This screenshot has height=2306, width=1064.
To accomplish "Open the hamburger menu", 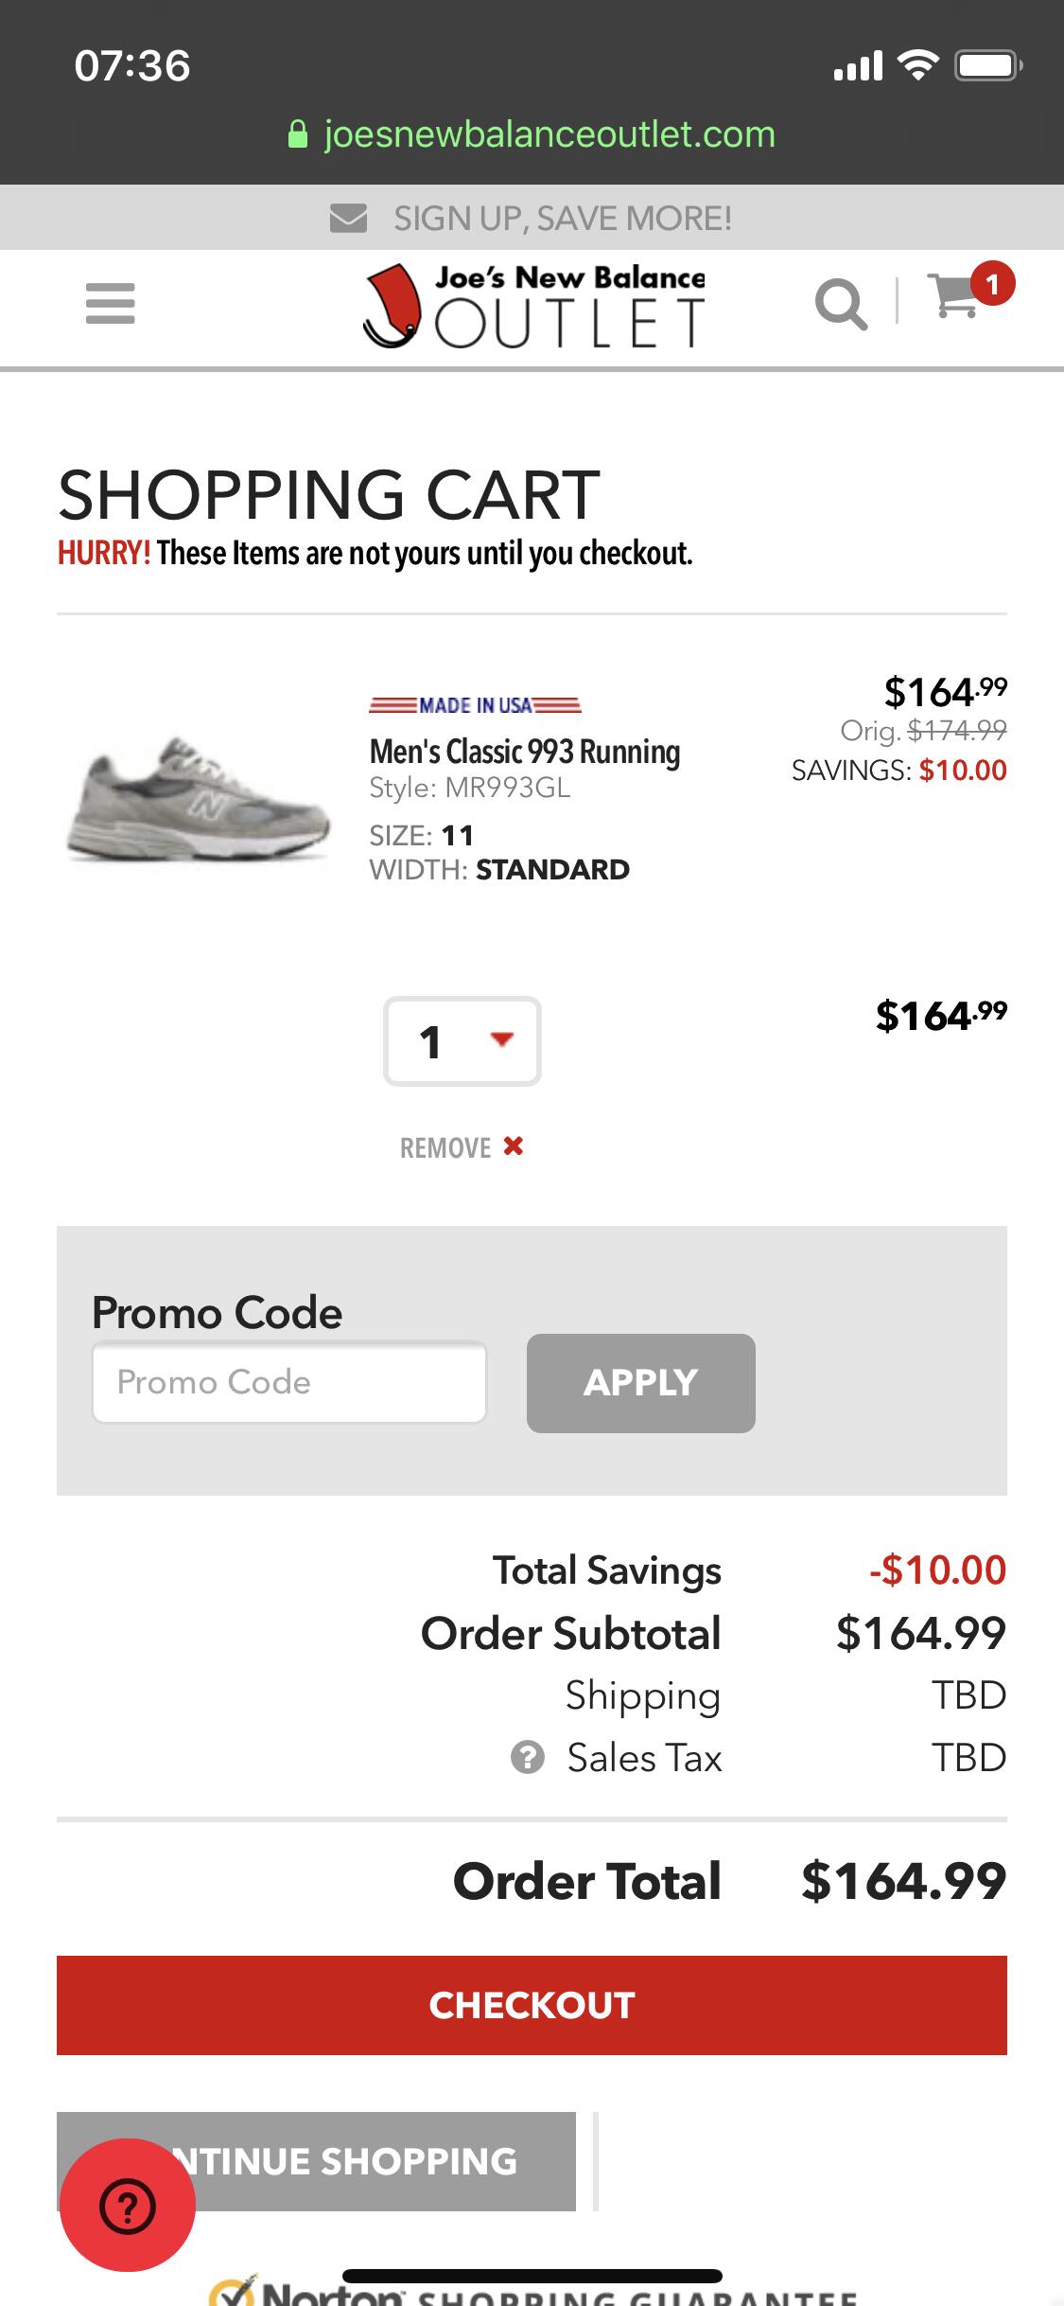I will (x=110, y=304).
